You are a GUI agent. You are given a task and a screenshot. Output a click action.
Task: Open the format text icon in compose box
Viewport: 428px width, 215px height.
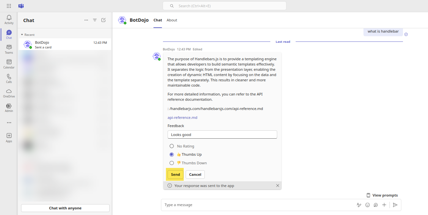(x=359, y=205)
